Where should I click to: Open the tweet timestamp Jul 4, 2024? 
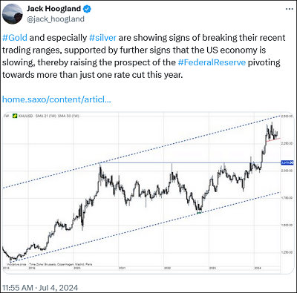pyautogui.click(x=57, y=288)
